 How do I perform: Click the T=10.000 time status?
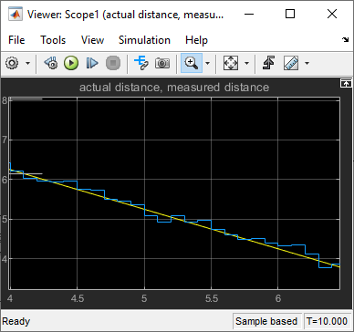327,321
